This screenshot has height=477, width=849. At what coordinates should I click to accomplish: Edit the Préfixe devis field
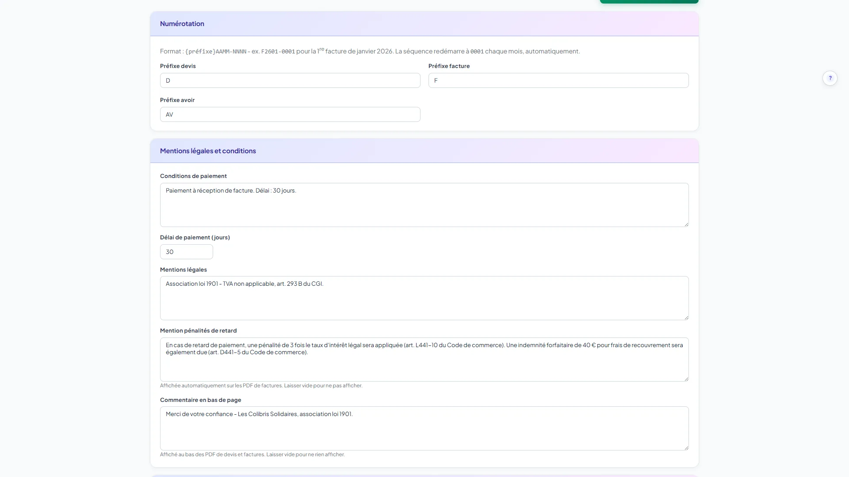click(290, 80)
